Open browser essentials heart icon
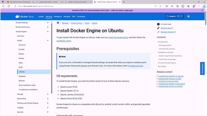This screenshot has height=116, width=207. pos(188,6)
